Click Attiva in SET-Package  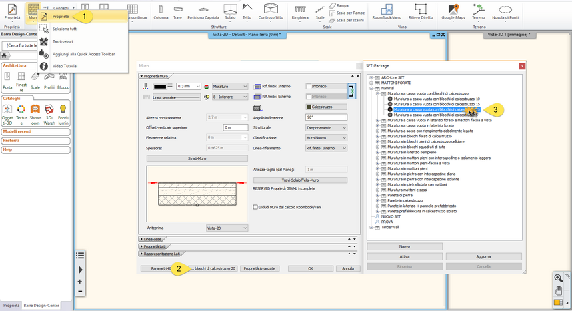point(405,257)
